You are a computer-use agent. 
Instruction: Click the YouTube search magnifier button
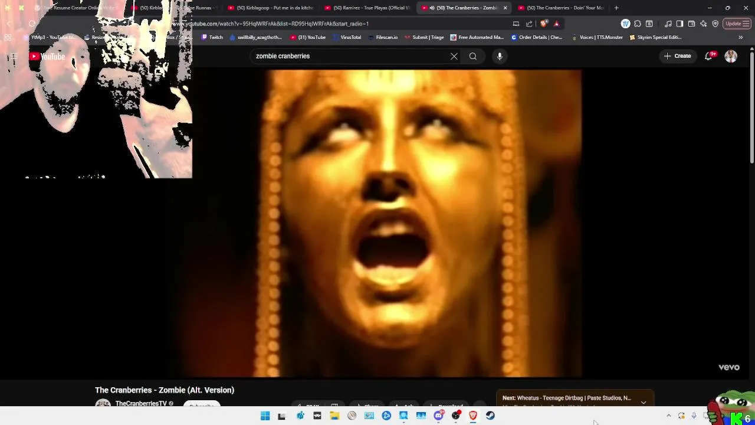[473, 56]
